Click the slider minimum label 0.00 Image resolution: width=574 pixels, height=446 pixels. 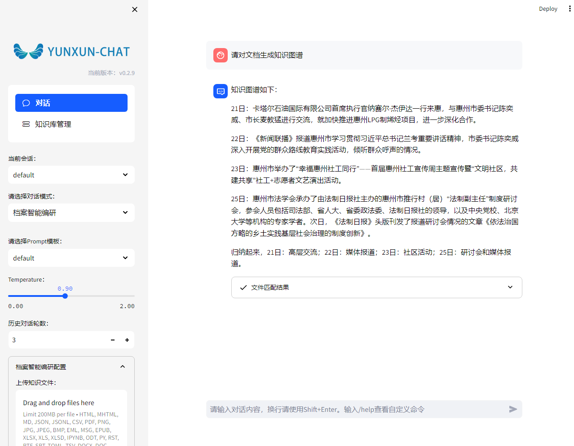[16, 306]
